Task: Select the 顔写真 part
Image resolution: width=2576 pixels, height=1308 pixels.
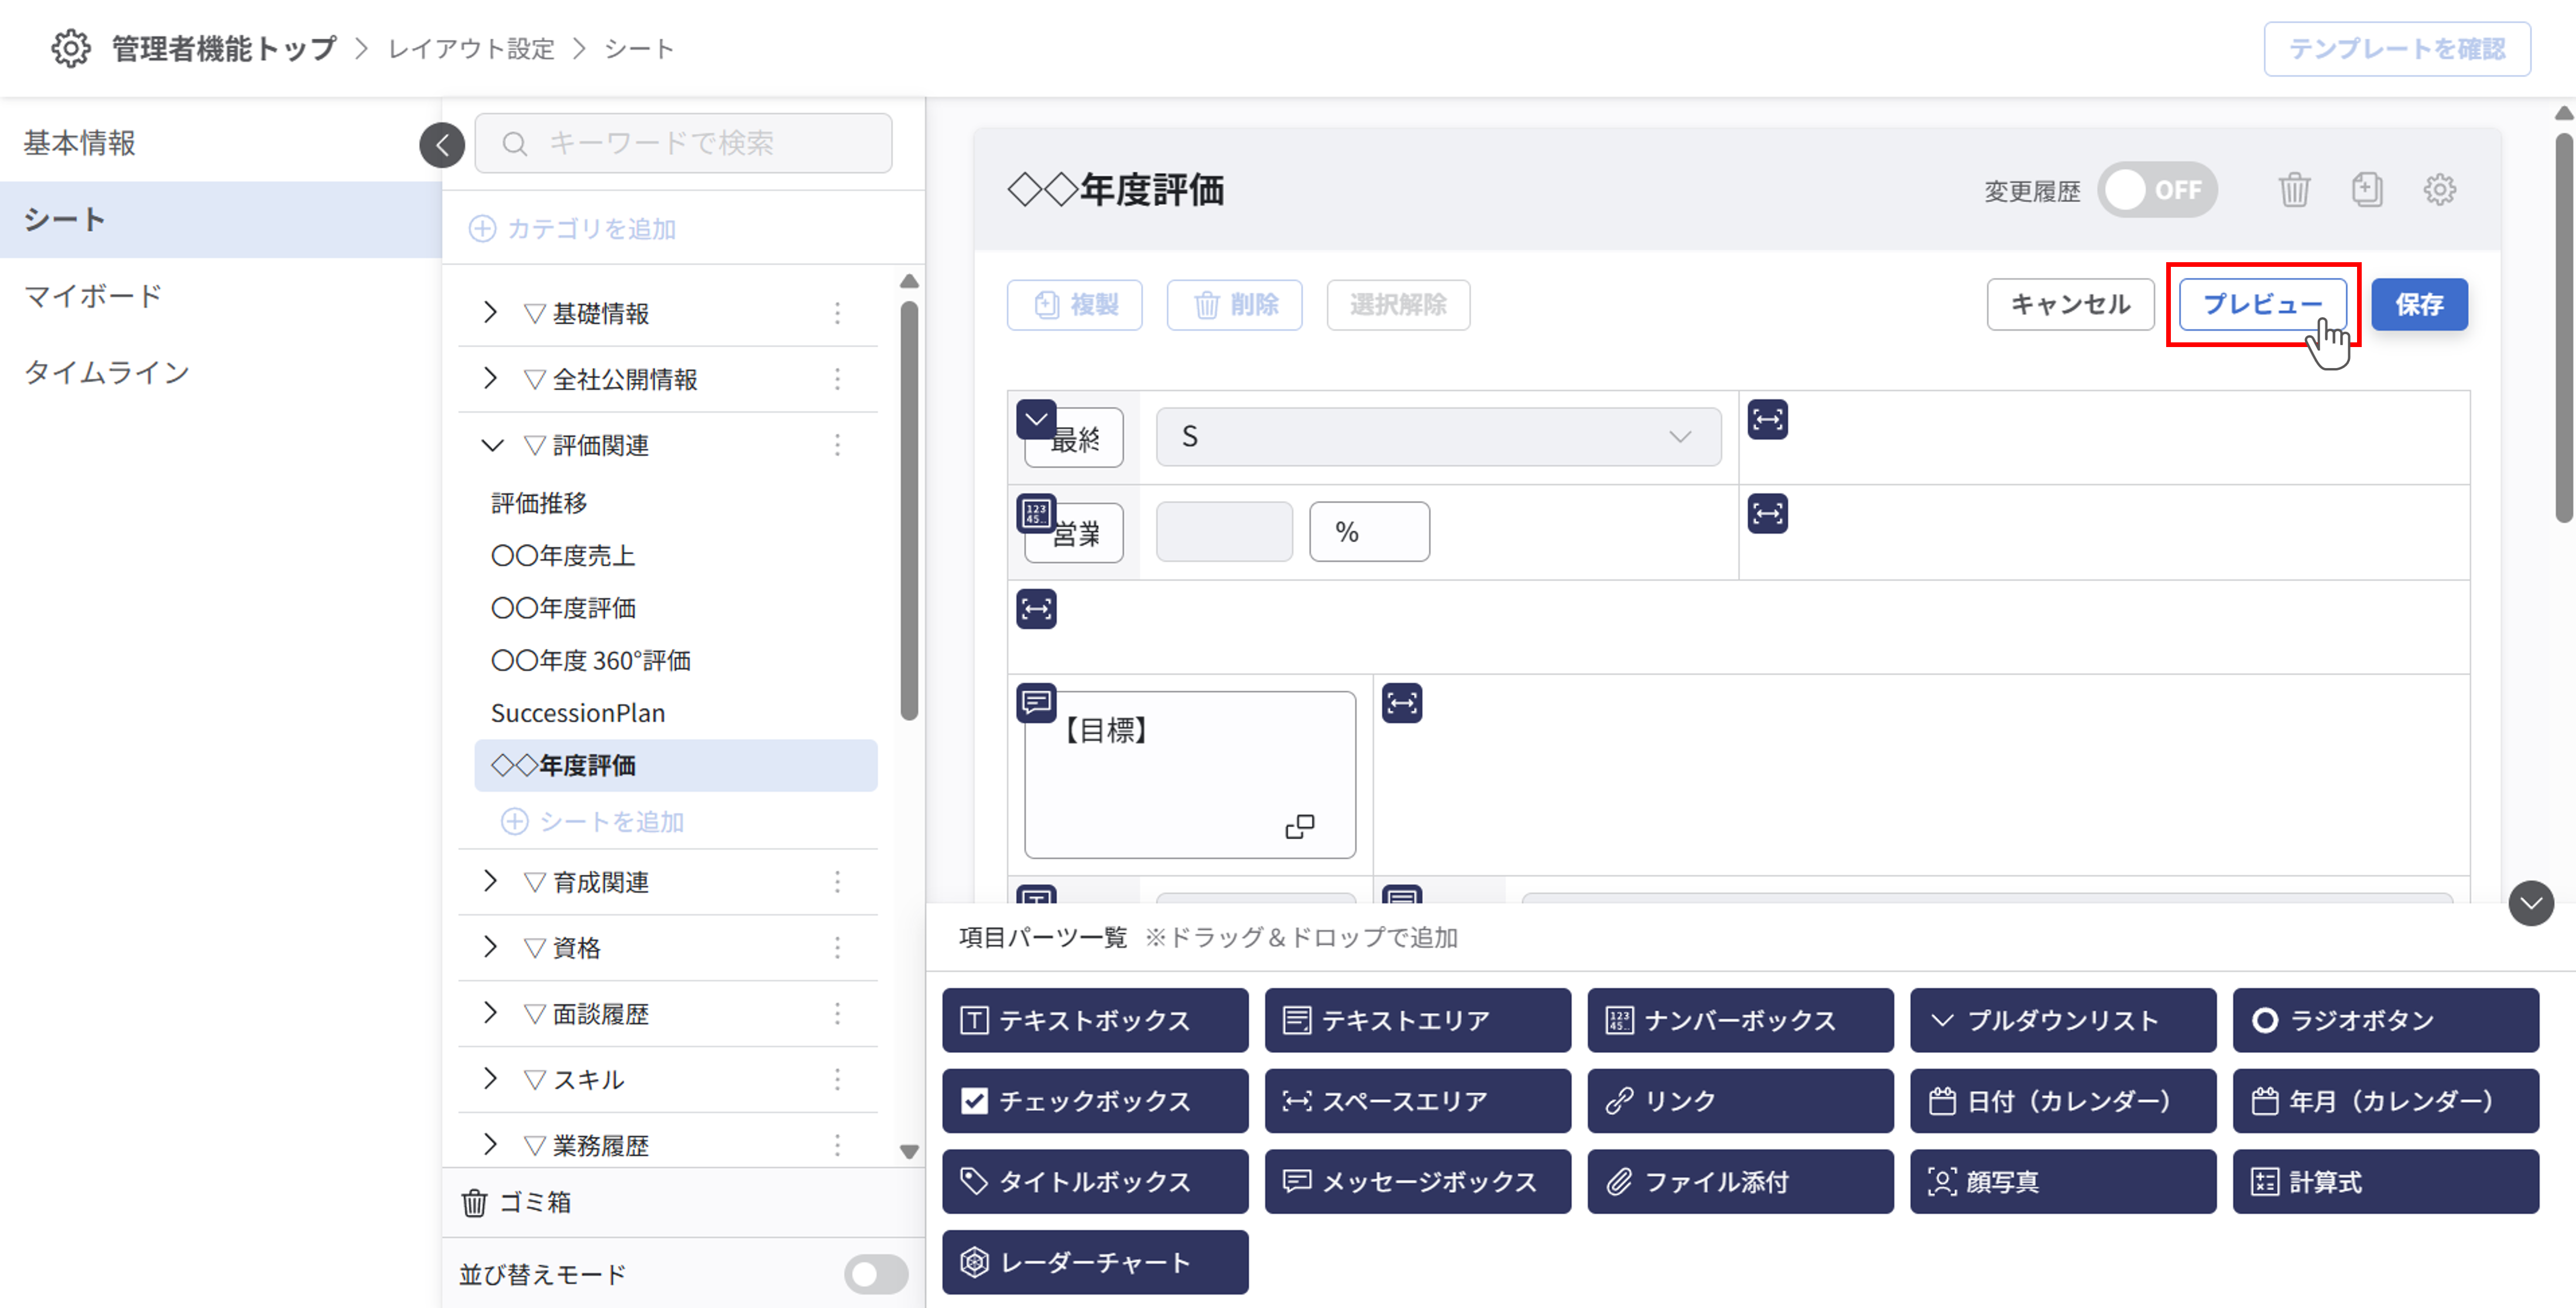Action: [2063, 1182]
